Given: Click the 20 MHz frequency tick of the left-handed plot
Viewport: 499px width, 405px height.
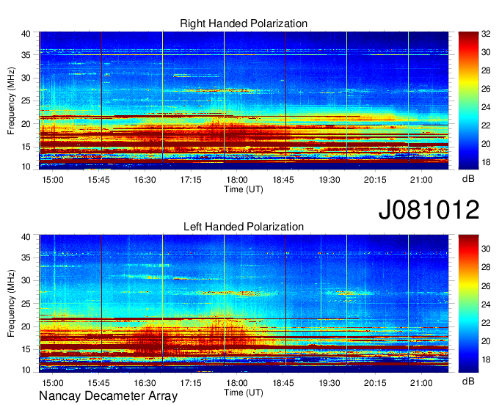Looking at the screenshot, I should 26,326.
